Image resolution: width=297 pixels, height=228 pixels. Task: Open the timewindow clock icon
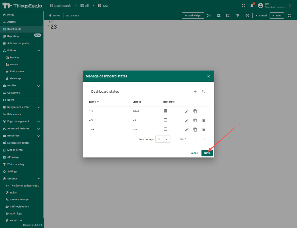click(209, 16)
